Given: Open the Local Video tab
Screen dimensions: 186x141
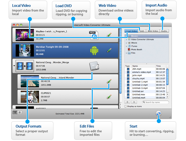Looking at the screenshot, I should [131, 31].
